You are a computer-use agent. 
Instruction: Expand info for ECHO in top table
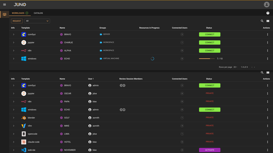(x=14, y=59)
